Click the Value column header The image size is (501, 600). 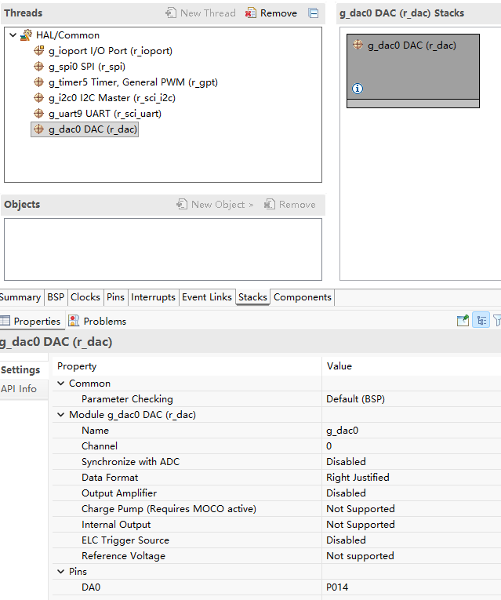(x=412, y=366)
